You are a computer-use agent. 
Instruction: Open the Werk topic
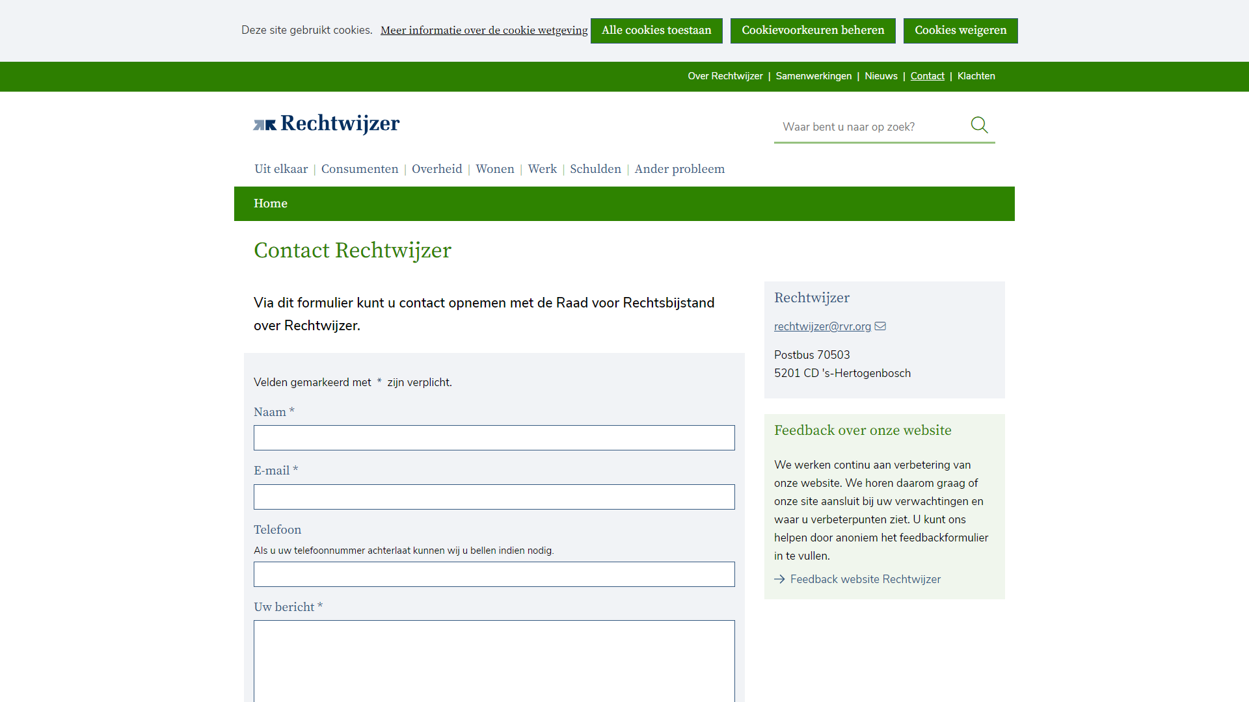pyautogui.click(x=543, y=169)
